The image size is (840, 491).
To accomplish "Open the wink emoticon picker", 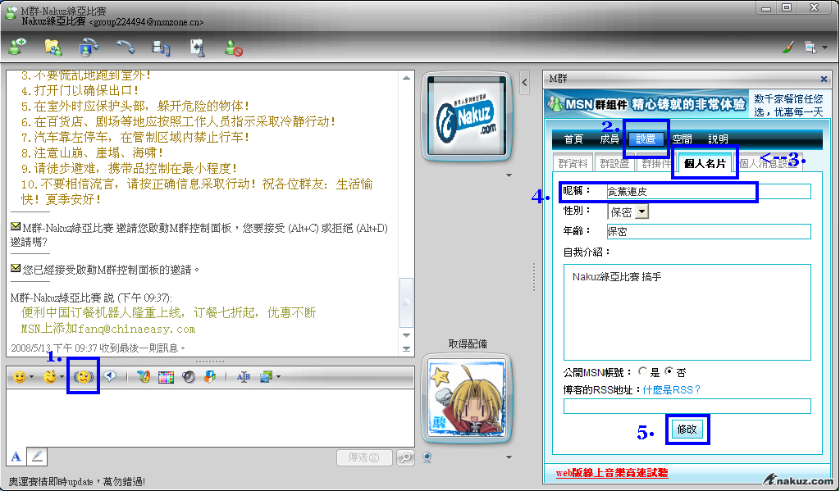I will 50,377.
